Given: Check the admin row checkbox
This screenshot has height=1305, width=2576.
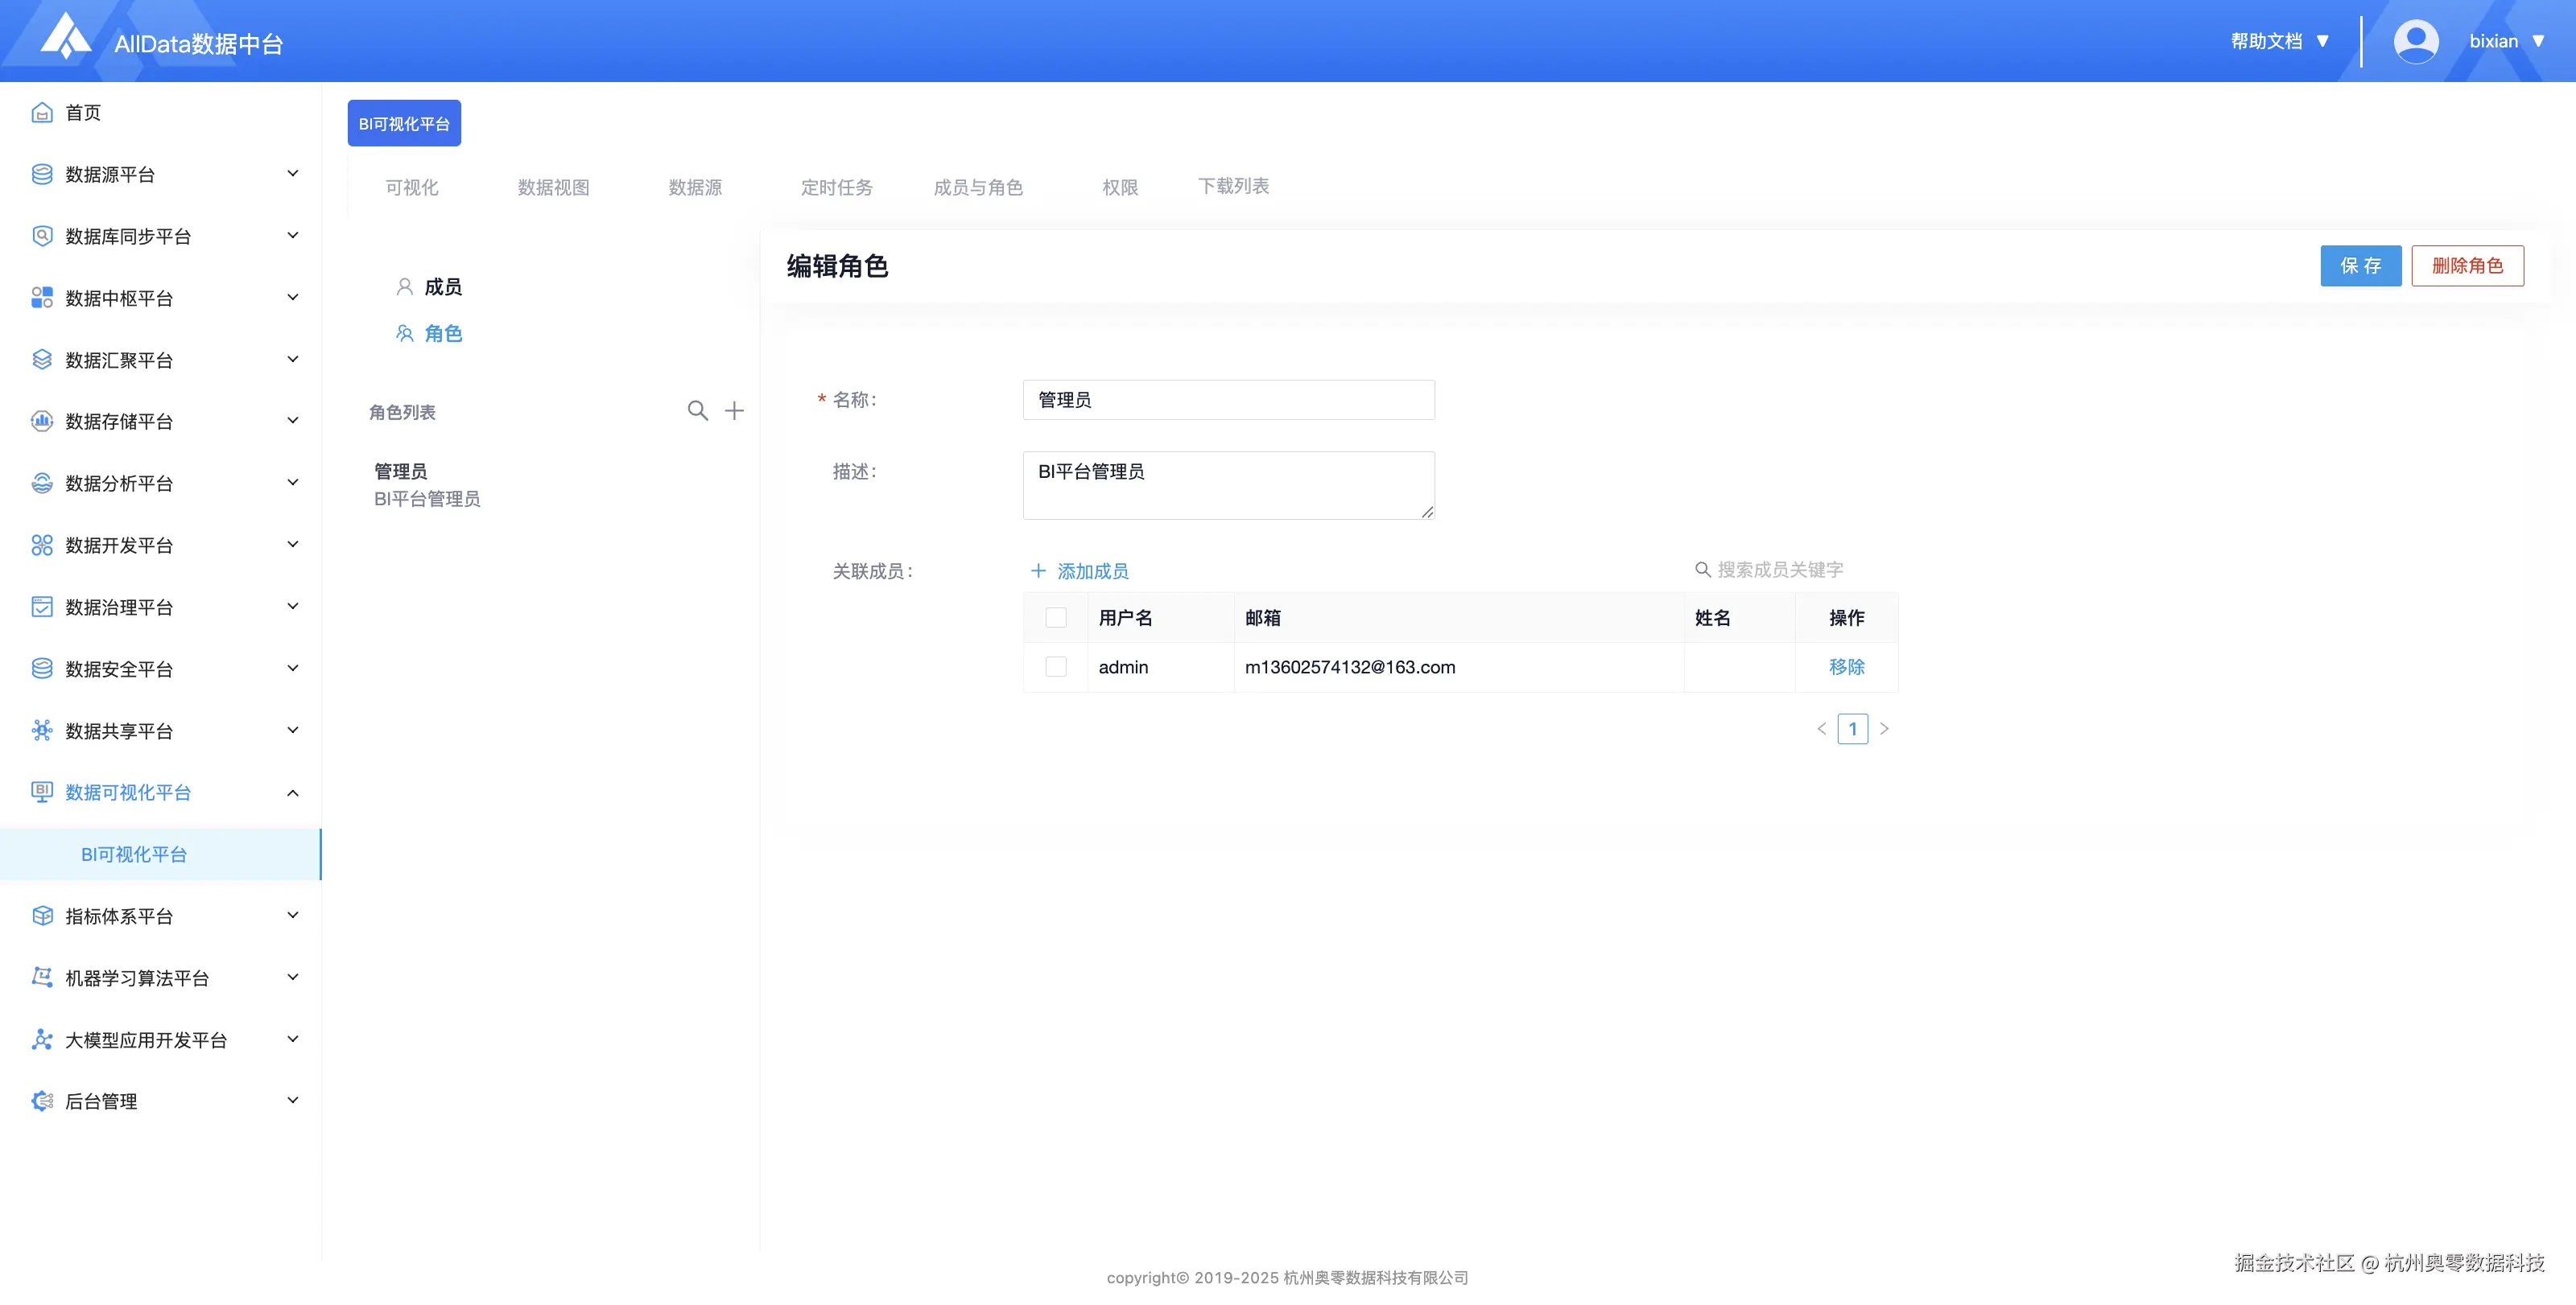Looking at the screenshot, I should point(1055,666).
